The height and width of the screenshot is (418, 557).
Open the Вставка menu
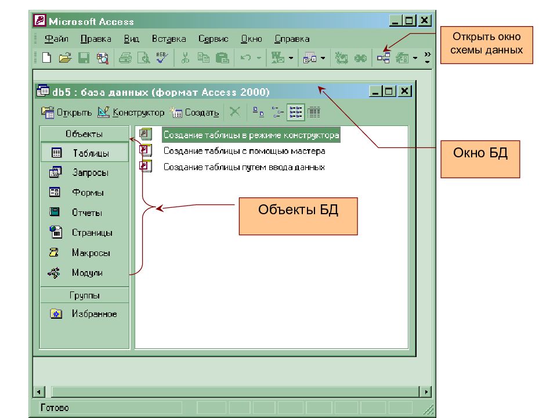(x=169, y=39)
